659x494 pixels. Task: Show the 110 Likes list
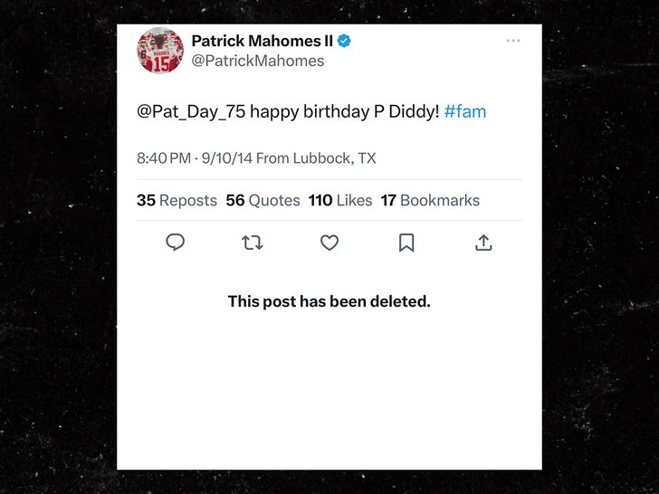click(340, 201)
